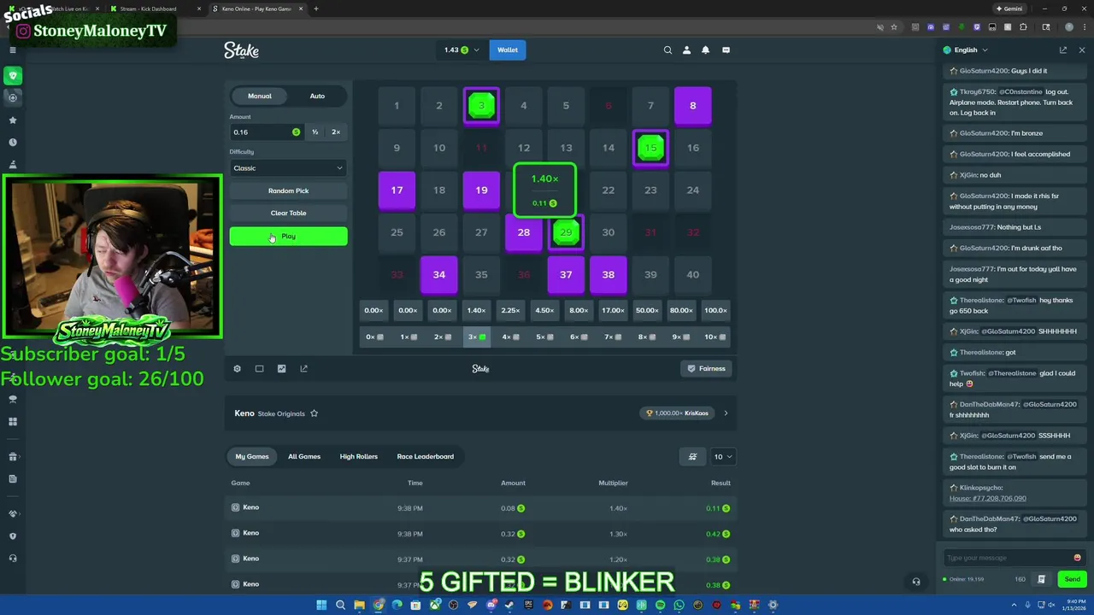Open the Race Leaderboard tab
1094x615 pixels.
425,457
